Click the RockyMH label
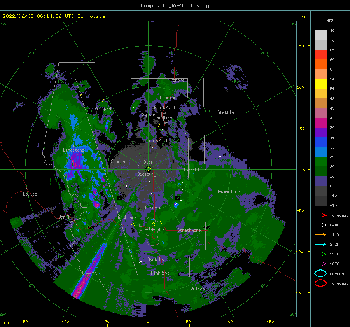The width and height of the screenshot is (350, 327). click(103, 109)
